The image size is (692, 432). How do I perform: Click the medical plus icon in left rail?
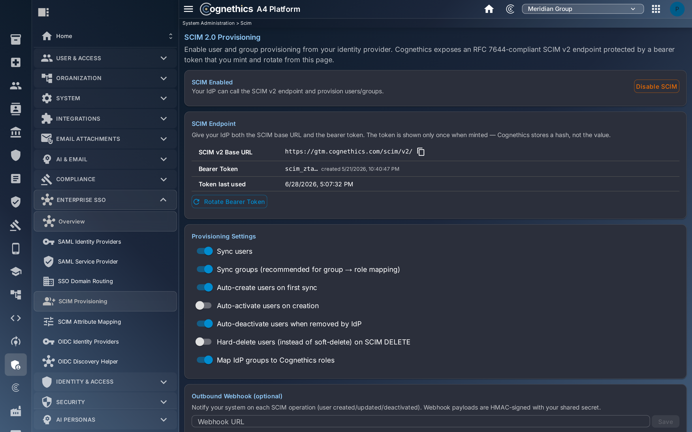16,62
